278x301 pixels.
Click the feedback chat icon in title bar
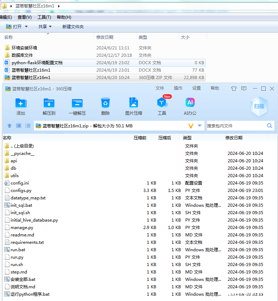[244, 89]
